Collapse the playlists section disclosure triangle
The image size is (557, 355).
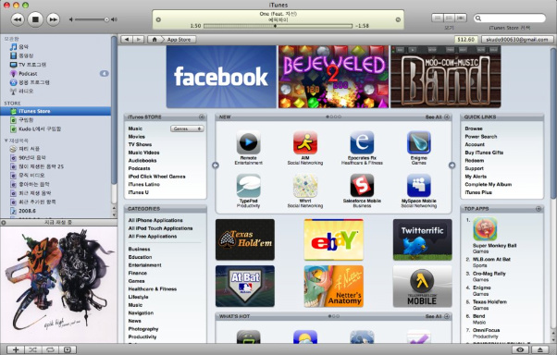(x=6, y=141)
